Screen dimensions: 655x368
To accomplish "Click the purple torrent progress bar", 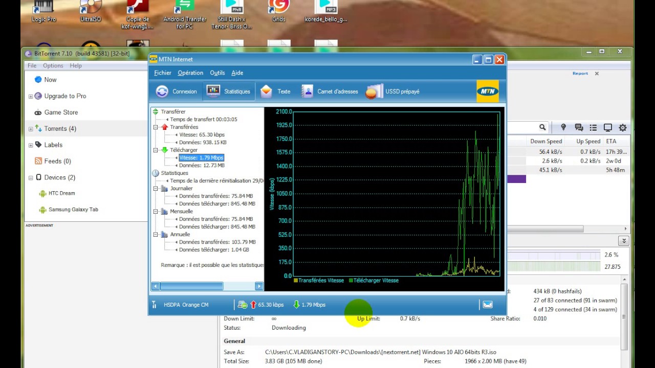I will (x=516, y=179).
